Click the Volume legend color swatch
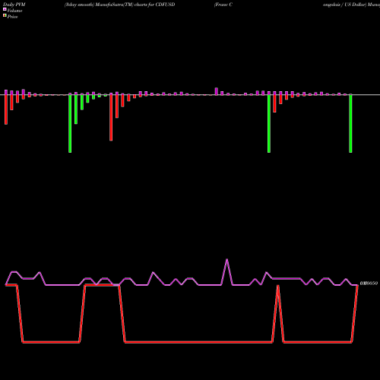 click(5, 9)
